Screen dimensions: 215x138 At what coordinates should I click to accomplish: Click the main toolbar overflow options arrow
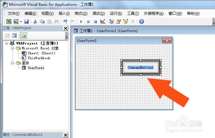click(213, 22)
